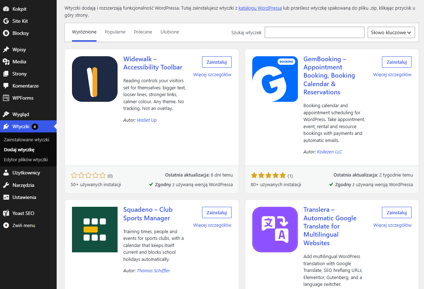Open the Squadeno – Club Sports Manager title

tap(148, 214)
